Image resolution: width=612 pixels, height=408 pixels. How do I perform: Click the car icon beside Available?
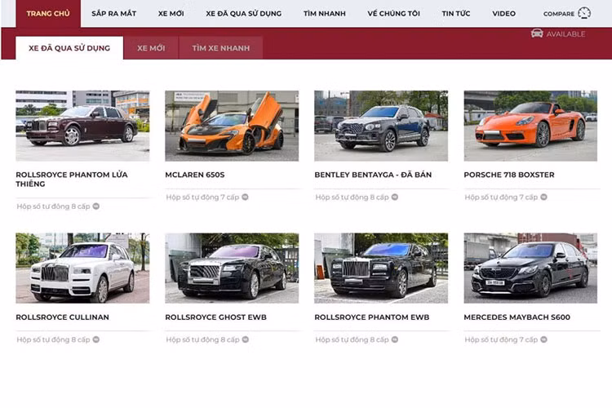pyautogui.click(x=537, y=33)
